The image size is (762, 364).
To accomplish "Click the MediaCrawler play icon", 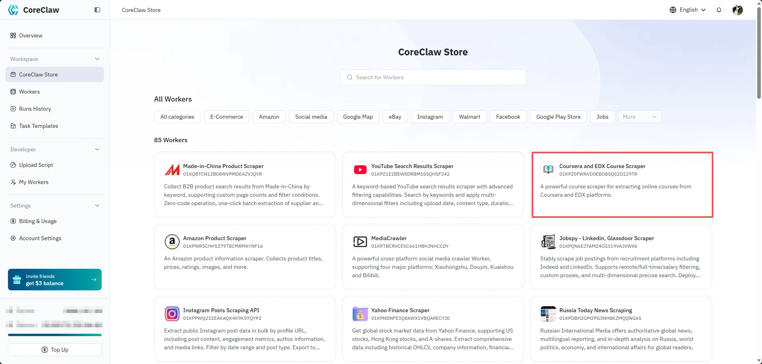I will click(360, 242).
